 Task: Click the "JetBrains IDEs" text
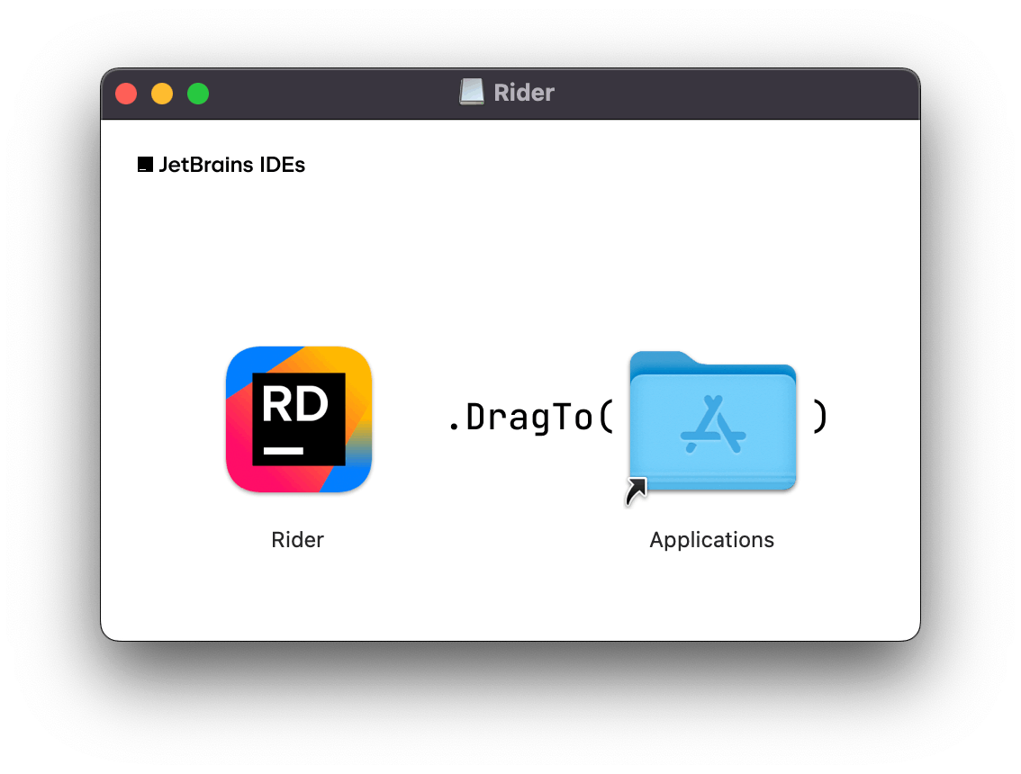tap(231, 165)
